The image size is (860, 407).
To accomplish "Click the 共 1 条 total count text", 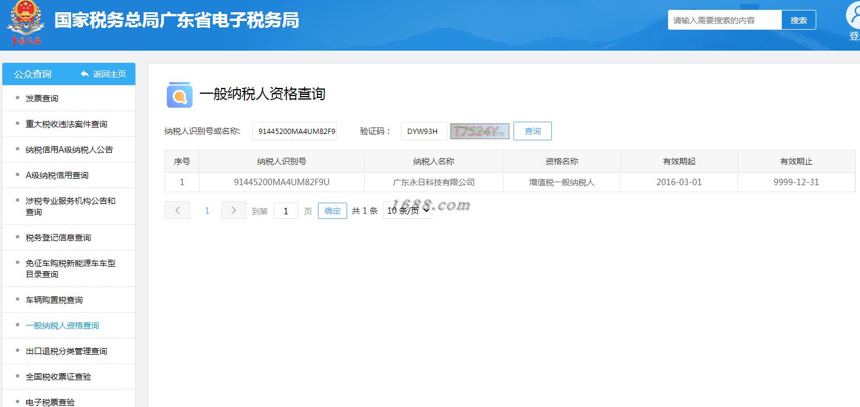I will (365, 211).
